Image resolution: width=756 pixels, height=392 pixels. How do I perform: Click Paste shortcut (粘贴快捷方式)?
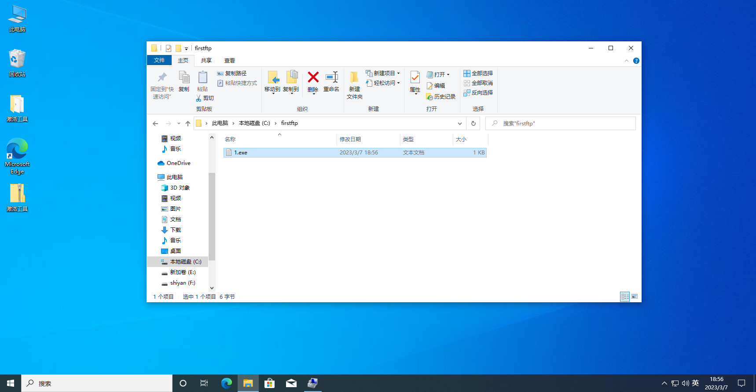237,83
